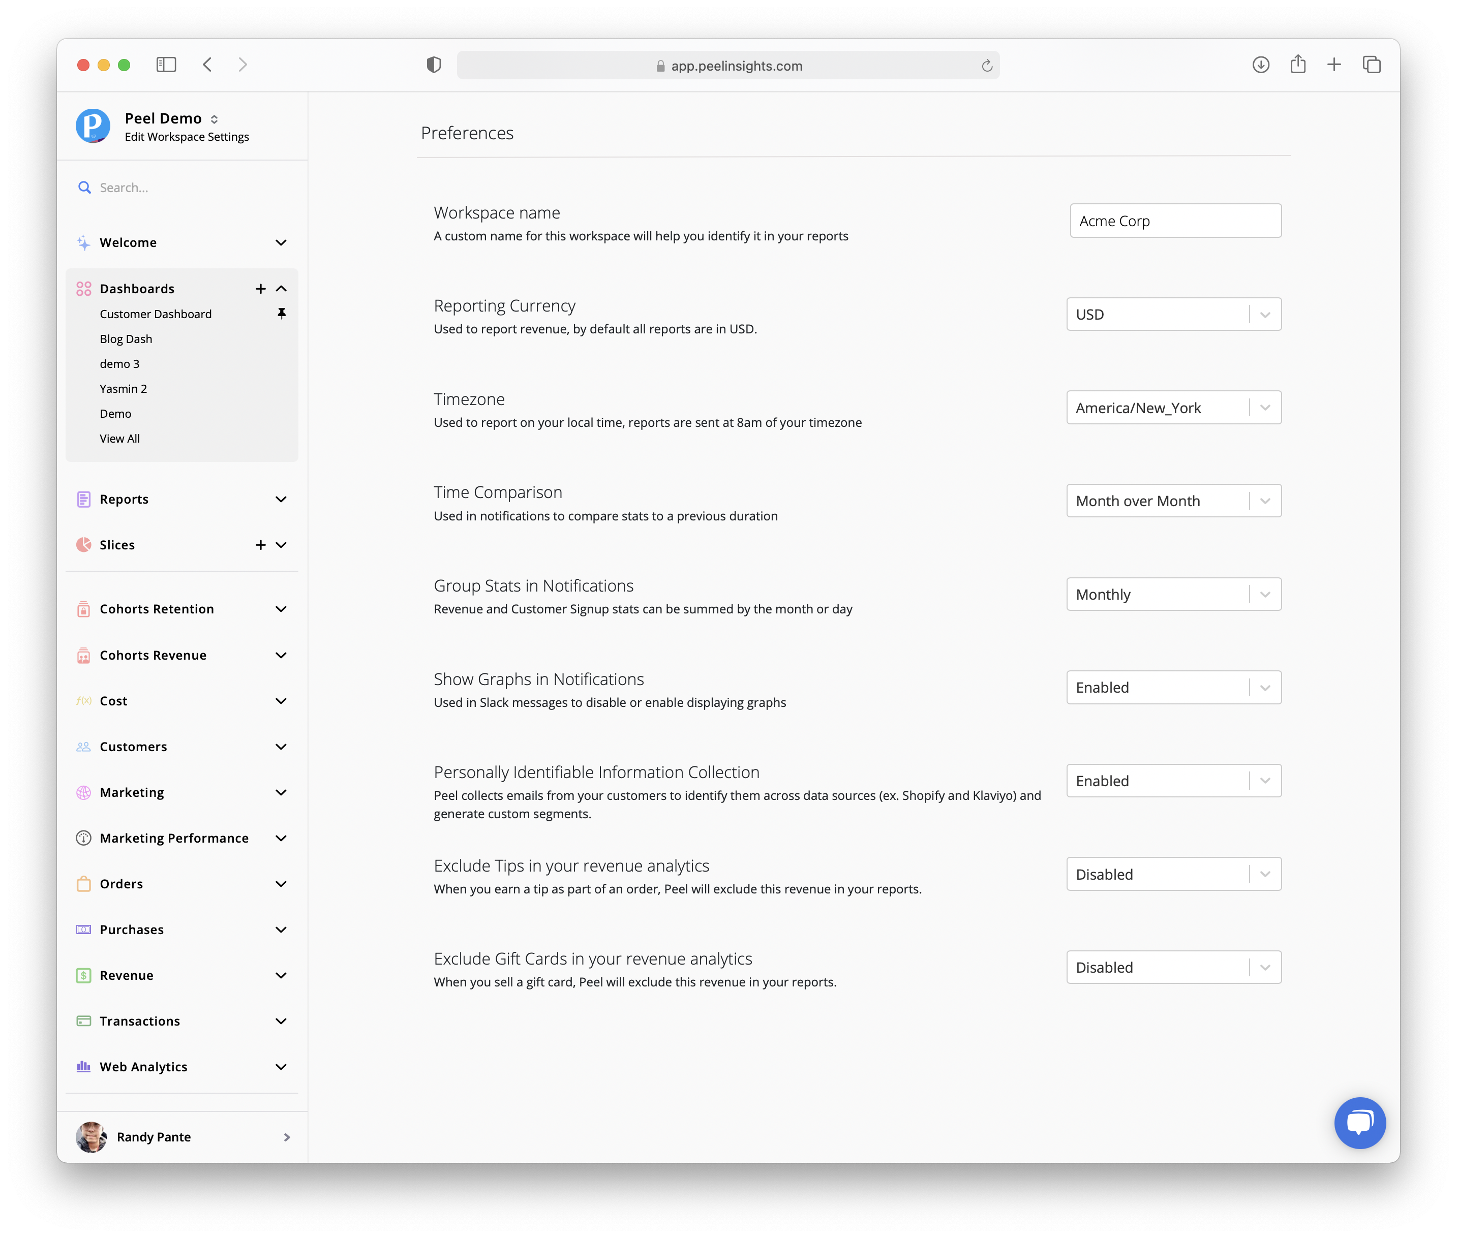The image size is (1457, 1238).
Task: Add a new dashboard with plus icon
Action: tap(260, 289)
